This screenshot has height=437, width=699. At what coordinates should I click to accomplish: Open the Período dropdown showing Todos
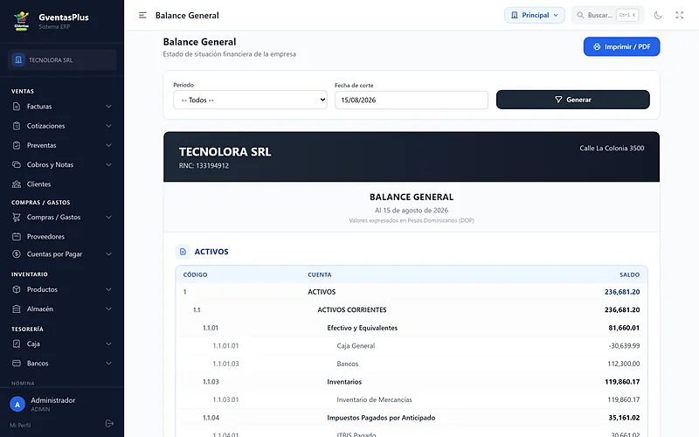pos(250,100)
